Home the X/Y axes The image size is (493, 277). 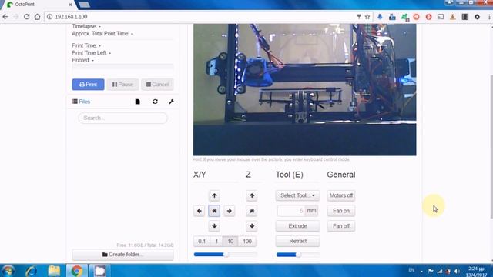[214, 211]
